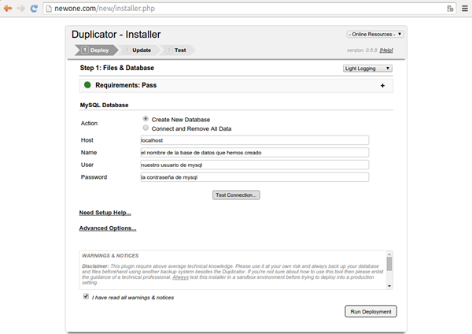
Task: Click the Host input field
Action: click(253, 140)
